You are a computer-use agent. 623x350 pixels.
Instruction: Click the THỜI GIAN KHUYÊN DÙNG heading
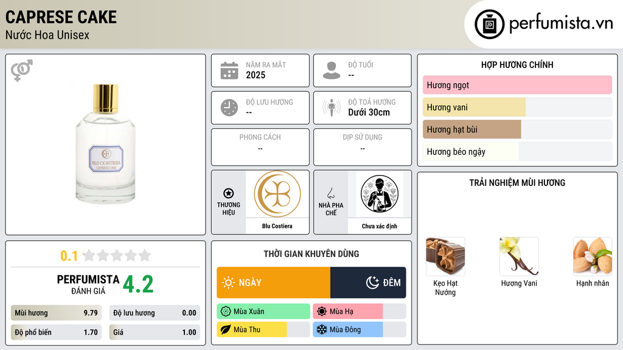[311, 254]
